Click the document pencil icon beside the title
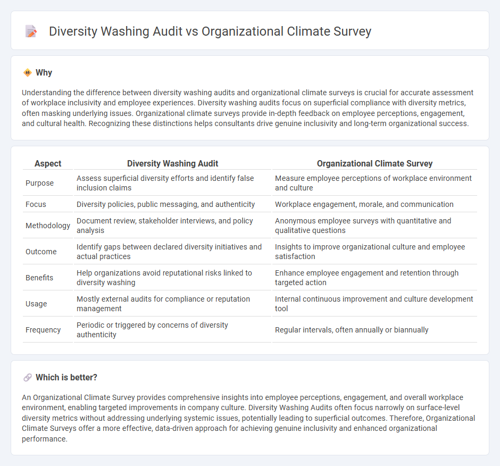 coord(31,31)
